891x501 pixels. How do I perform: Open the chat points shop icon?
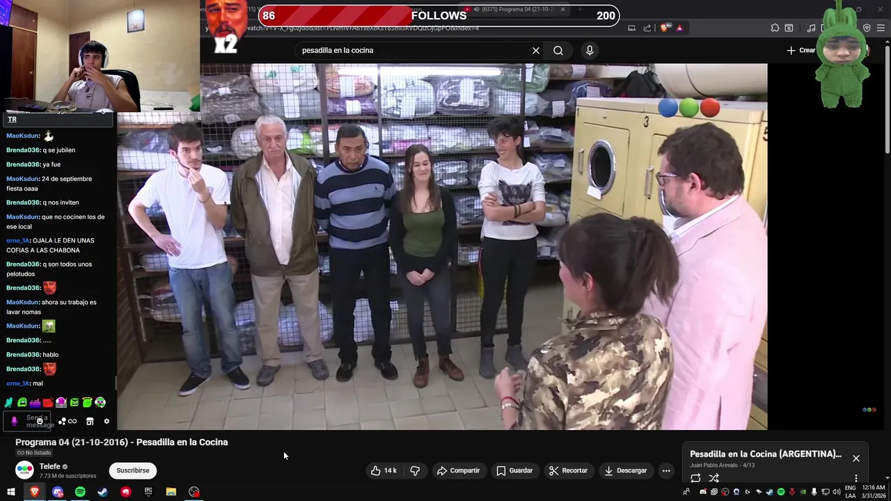[x=90, y=421]
